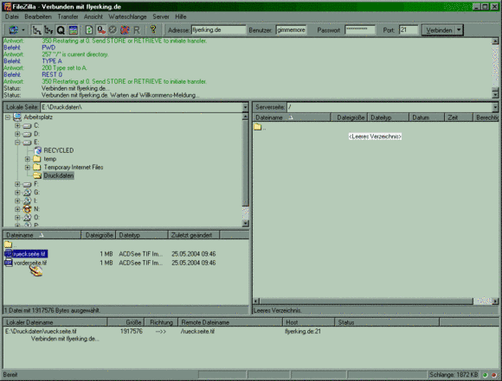Toggle the message log view icon
The width and height of the screenshot is (502, 381).
(73, 30)
